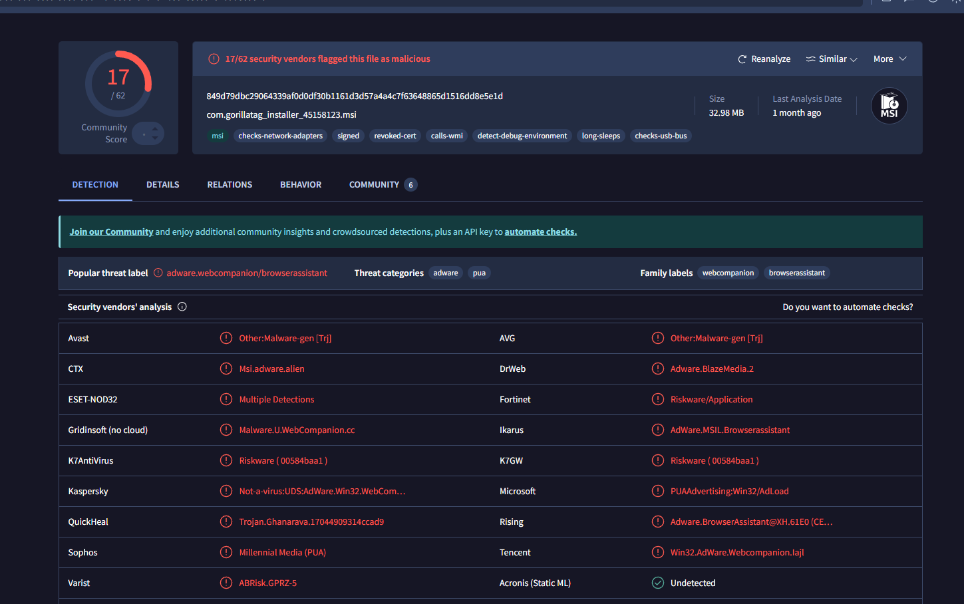This screenshot has height=604, width=964.
Task: Click the ABRisk.GPRZ-5 detection result
Action: click(x=267, y=583)
